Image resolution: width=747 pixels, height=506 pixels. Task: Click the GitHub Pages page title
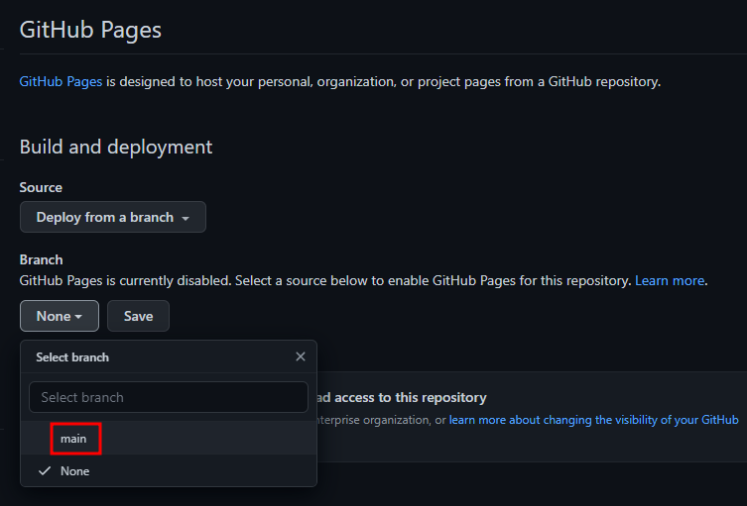coord(90,30)
